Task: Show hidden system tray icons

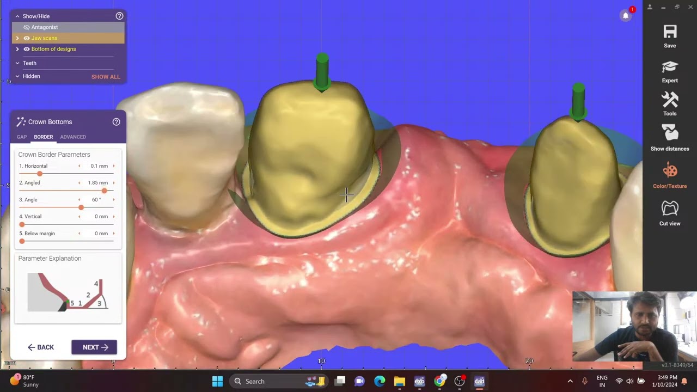Action: (x=570, y=381)
